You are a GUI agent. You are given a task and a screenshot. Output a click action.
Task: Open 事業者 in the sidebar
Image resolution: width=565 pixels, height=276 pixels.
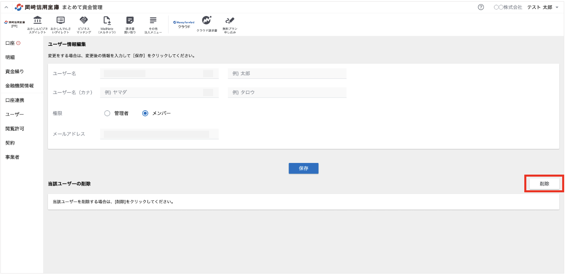tap(12, 157)
